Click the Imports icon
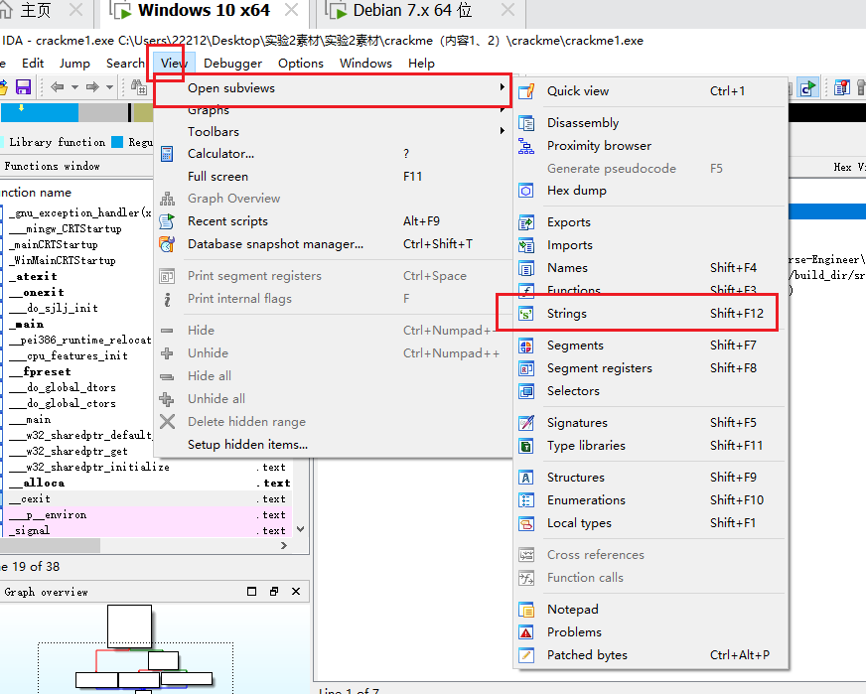Image resolution: width=866 pixels, height=694 pixels. tap(526, 245)
